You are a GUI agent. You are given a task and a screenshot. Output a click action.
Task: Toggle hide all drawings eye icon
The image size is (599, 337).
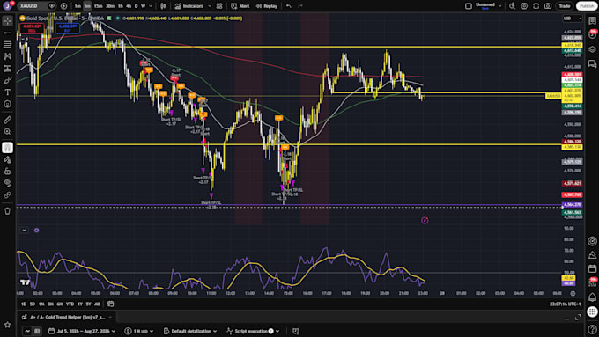[7, 183]
